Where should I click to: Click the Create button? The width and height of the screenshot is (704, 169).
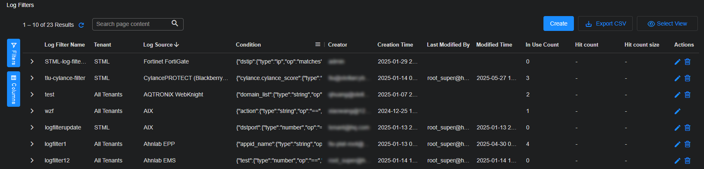[558, 23]
